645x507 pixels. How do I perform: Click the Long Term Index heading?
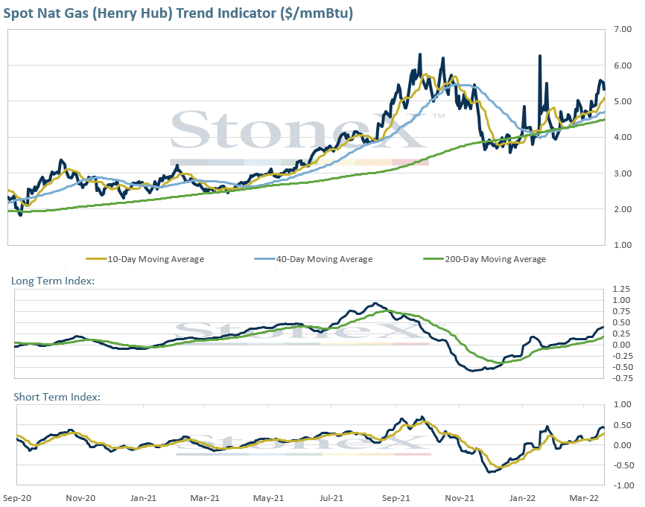click(53, 281)
